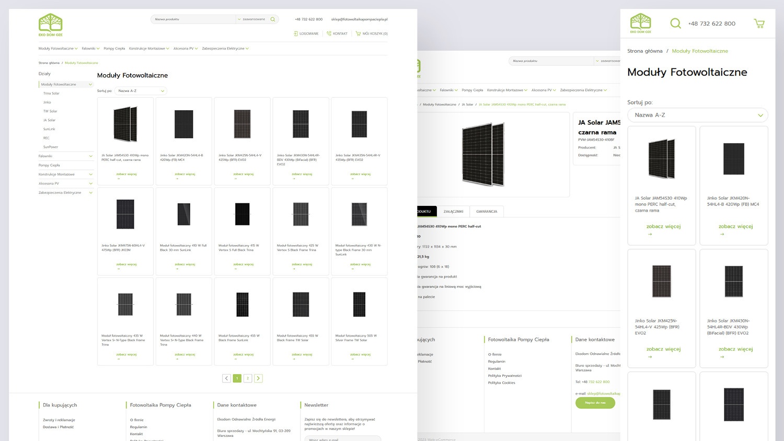Switch to the GWARANCJA tab
This screenshot has width=784, height=441.
[487, 212]
